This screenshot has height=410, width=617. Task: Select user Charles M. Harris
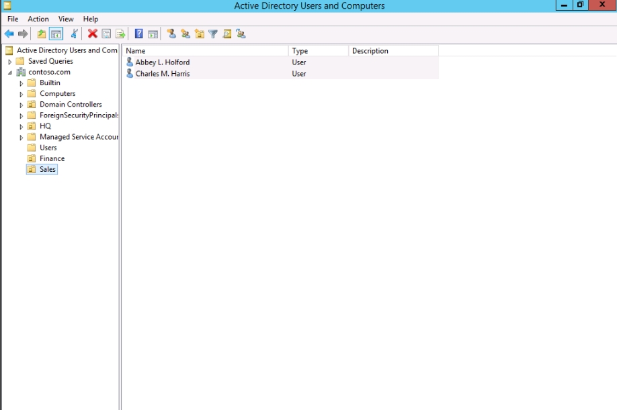(163, 73)
